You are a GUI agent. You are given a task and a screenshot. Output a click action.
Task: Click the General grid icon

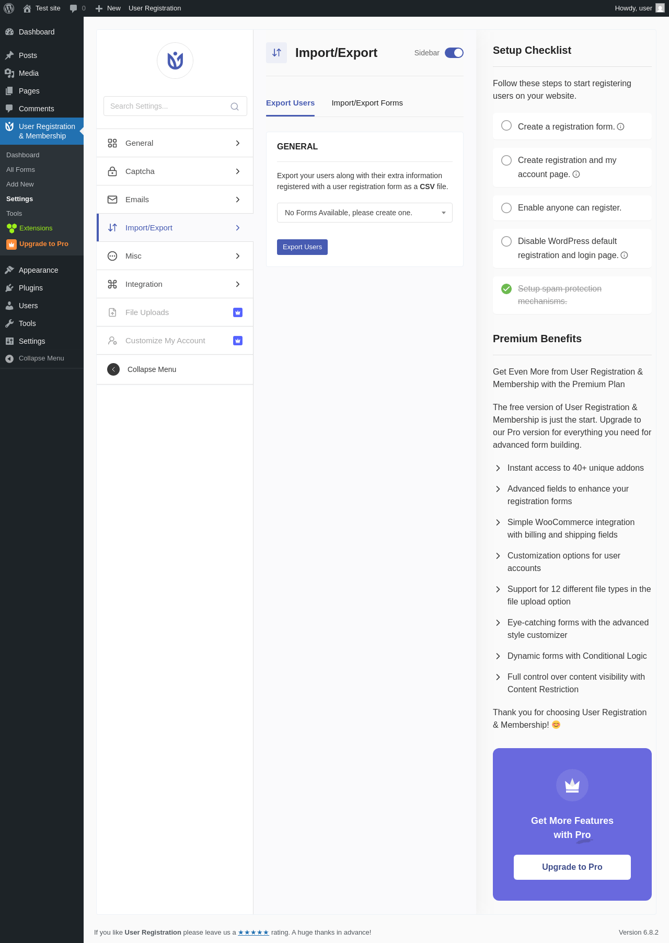pyautogui.click(x=112, y=143)
